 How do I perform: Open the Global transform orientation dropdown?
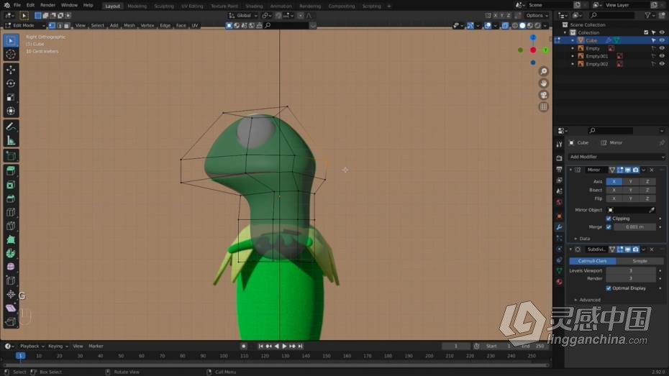[x=244, y=15]
